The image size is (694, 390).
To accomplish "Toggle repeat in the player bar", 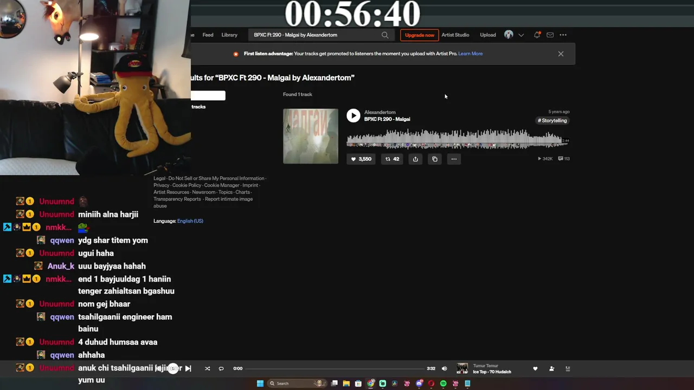I will pyautogui.click(x=221, y=368).
